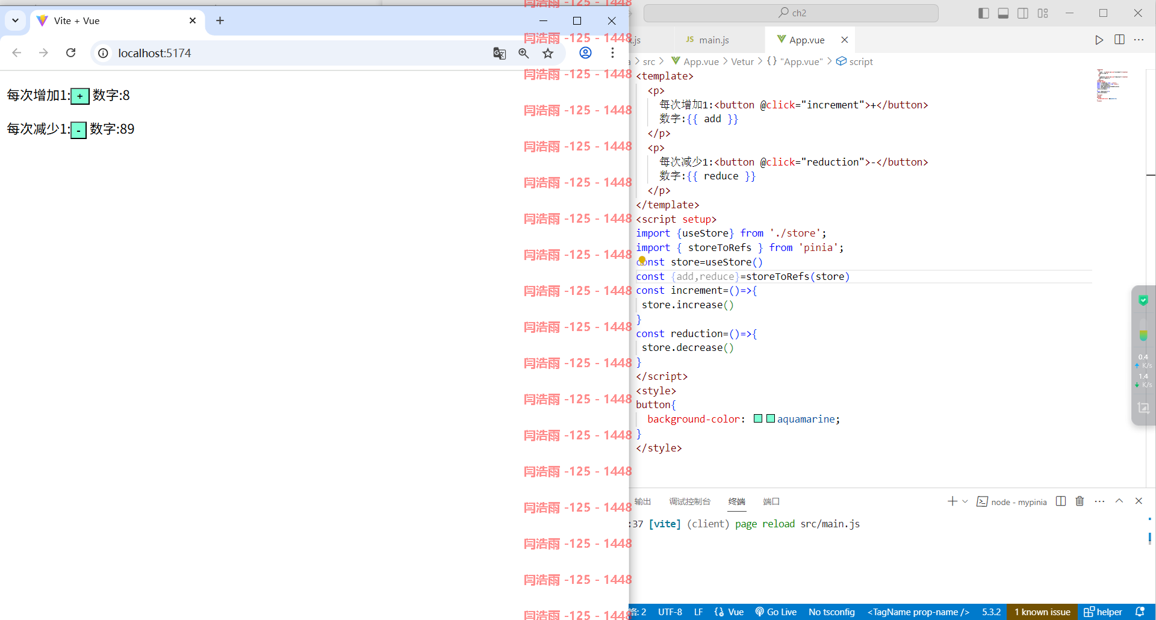Click the yellow lightbulb on the const line
The height and width of the screenshot is (620, 1156).
pyautogui.click(x=642, y=261)
